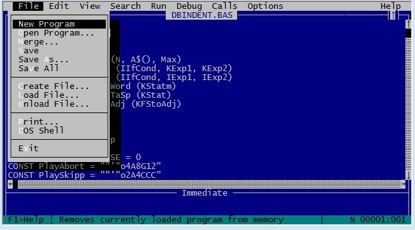Click the window maximize arrow beside title
This screenshot has height=230, width=415.
(x=393, y=15)
